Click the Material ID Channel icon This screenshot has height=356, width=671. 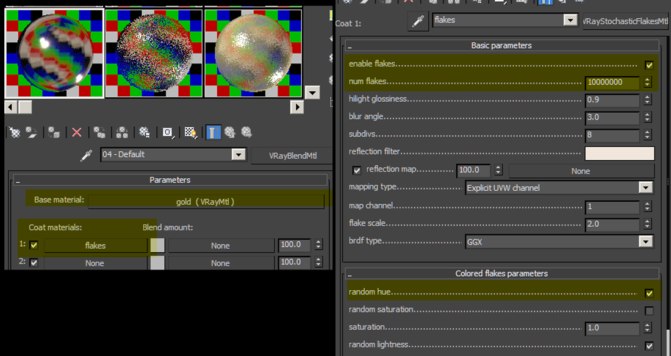point(166,132)
